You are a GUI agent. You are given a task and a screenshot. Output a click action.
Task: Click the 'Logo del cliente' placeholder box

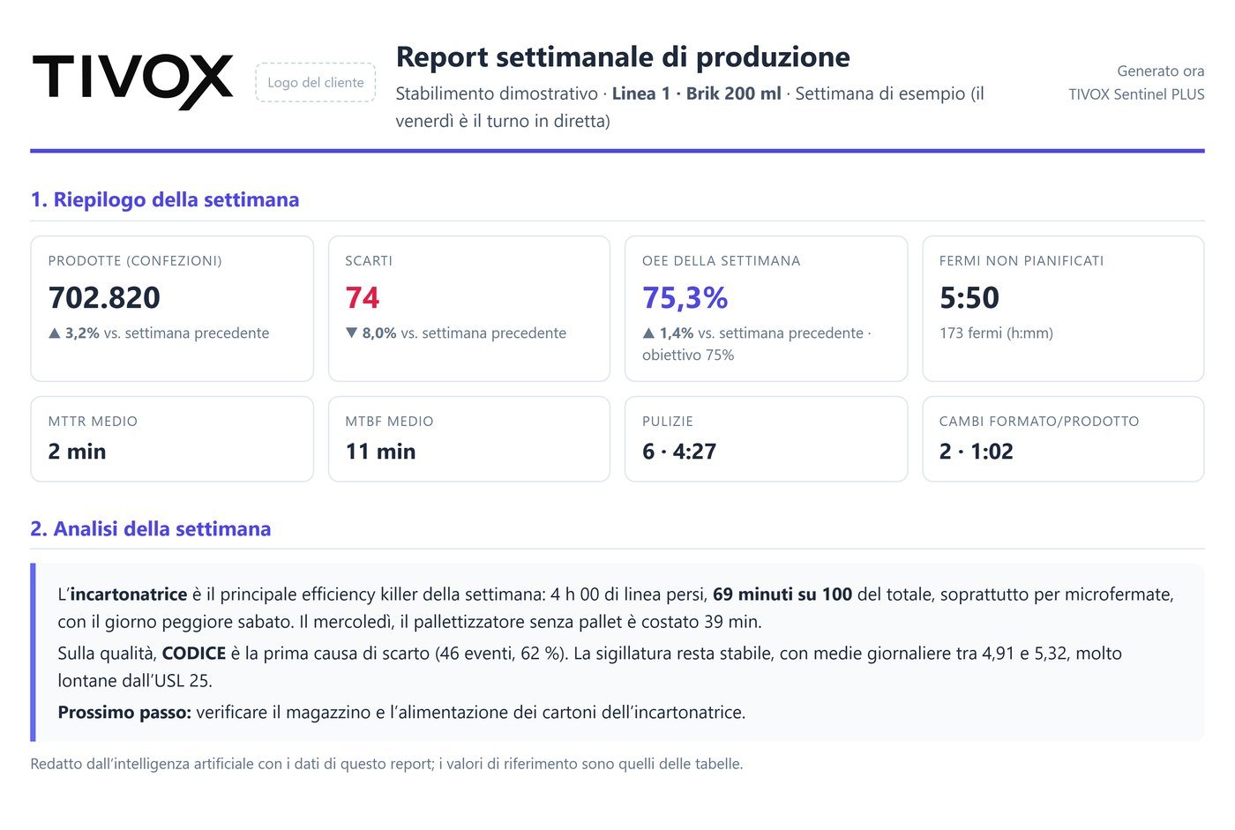[x=316, y=82]
